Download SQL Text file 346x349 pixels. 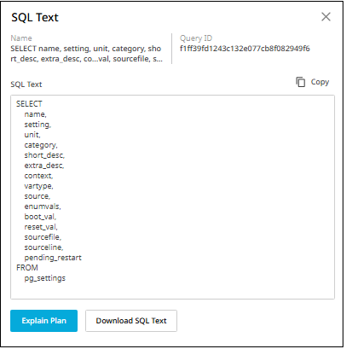pos(131,321)
